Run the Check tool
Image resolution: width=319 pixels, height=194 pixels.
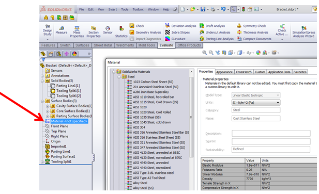point(137,26)
